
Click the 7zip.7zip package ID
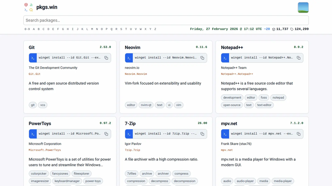(132, 150)
